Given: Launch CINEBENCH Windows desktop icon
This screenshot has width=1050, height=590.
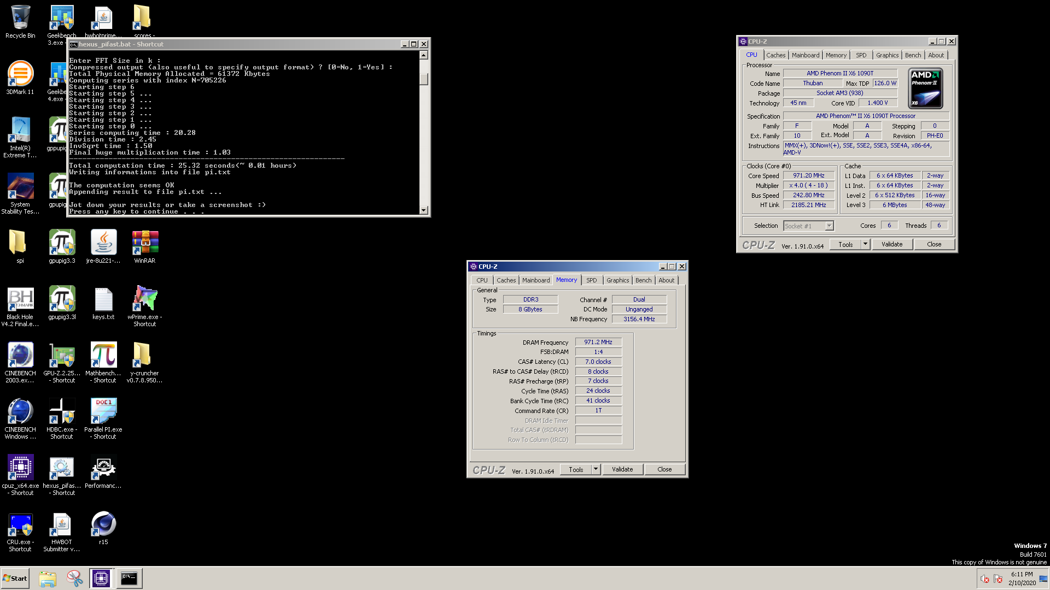Looking at the screenshot, I should click(20, 419).
